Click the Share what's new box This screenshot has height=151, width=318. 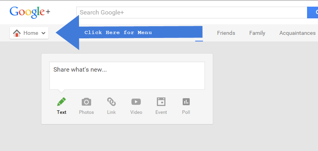tap(127, 75)
